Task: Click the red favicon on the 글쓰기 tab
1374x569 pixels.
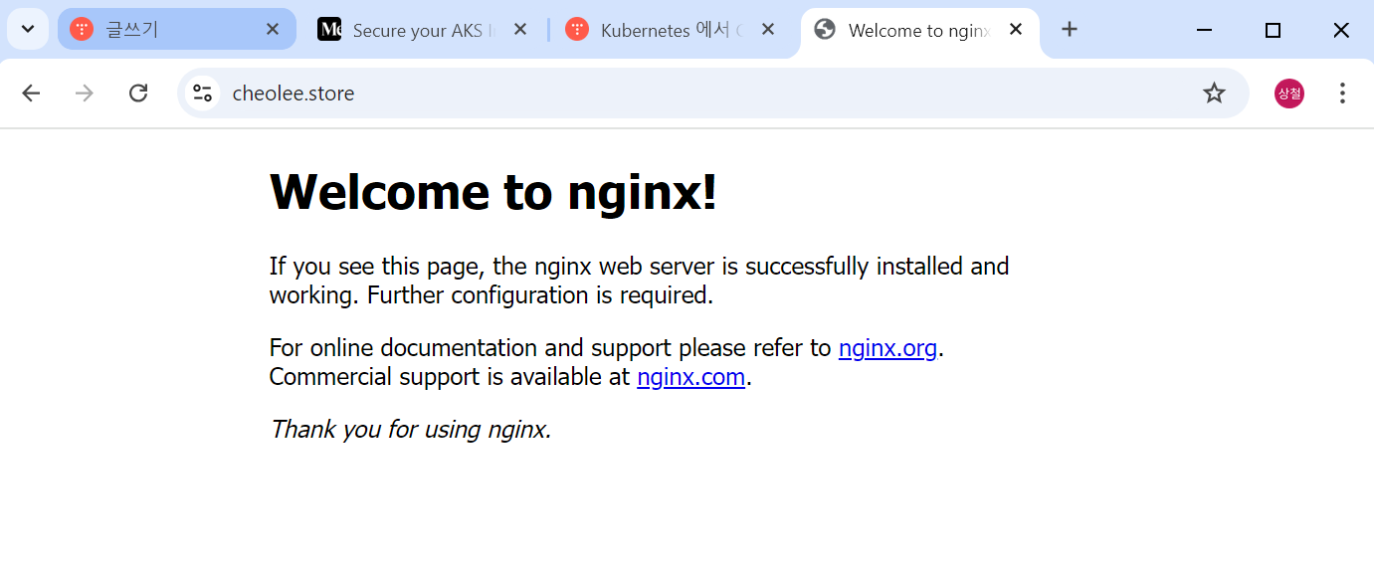Action: point(82,30)
